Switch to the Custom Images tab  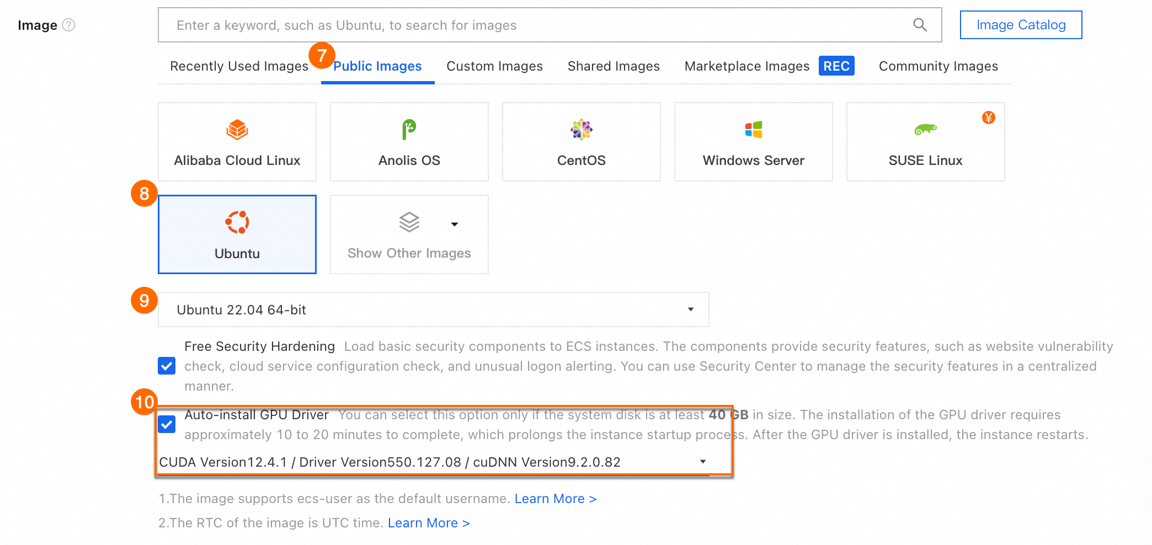pyautogui.click(x=494, y=66)
